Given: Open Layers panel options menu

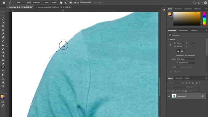Looking at the screenshot, I should (206, 78).
